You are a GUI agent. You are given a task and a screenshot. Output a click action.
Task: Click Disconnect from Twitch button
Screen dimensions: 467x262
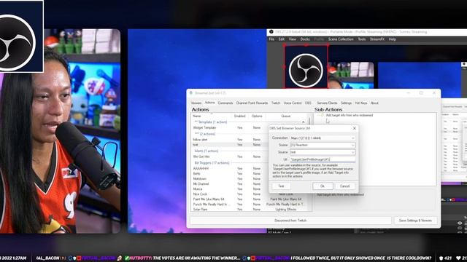pyautogui.click(x=290, y=221)
